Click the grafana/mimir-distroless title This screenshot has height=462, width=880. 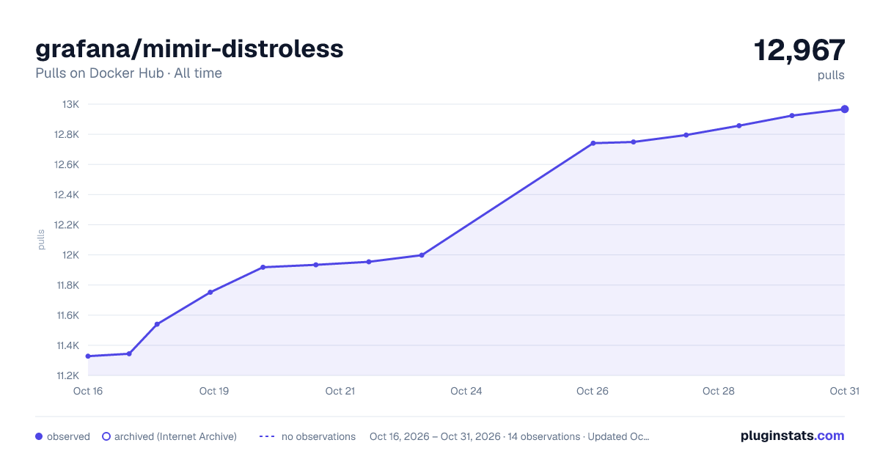(x=189, y=49)
